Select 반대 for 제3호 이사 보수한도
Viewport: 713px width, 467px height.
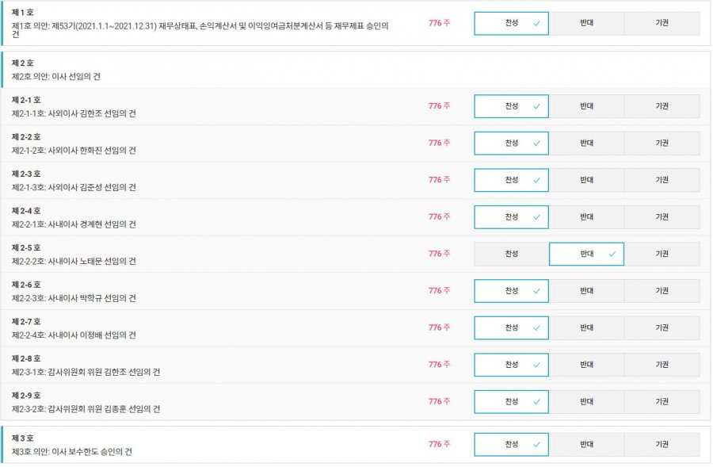586,444
